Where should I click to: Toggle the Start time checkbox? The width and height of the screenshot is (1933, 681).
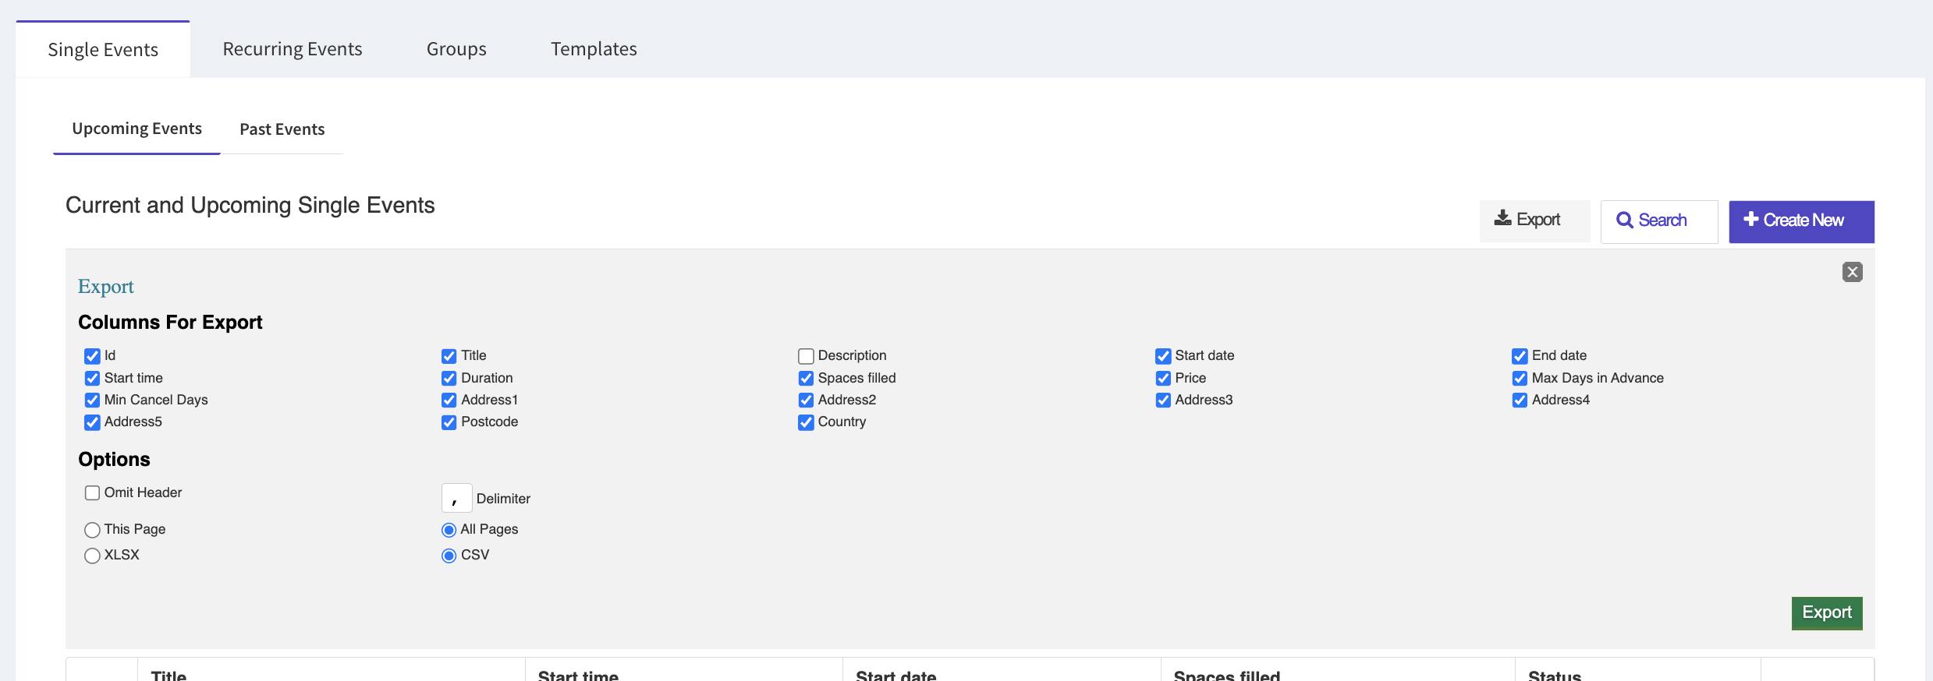click(x=92, y=378)
